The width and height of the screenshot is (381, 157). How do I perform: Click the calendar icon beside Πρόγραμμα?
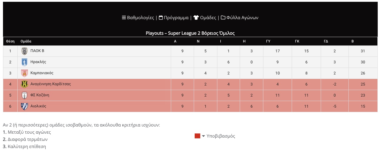point(161,18)
